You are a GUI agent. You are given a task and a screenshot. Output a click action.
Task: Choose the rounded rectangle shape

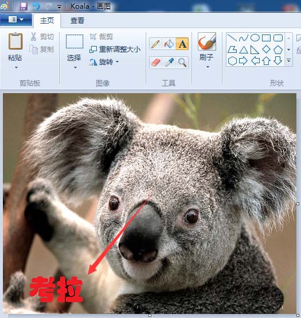point(278,38)
